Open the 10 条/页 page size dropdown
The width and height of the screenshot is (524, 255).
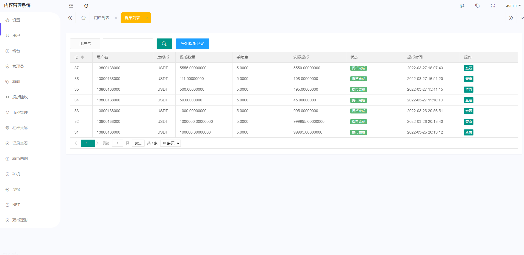[x=170, y=143]
